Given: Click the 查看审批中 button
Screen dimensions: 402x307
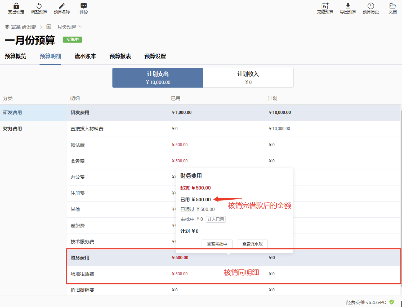Looking at the screenshot, I should coord(217,244).
